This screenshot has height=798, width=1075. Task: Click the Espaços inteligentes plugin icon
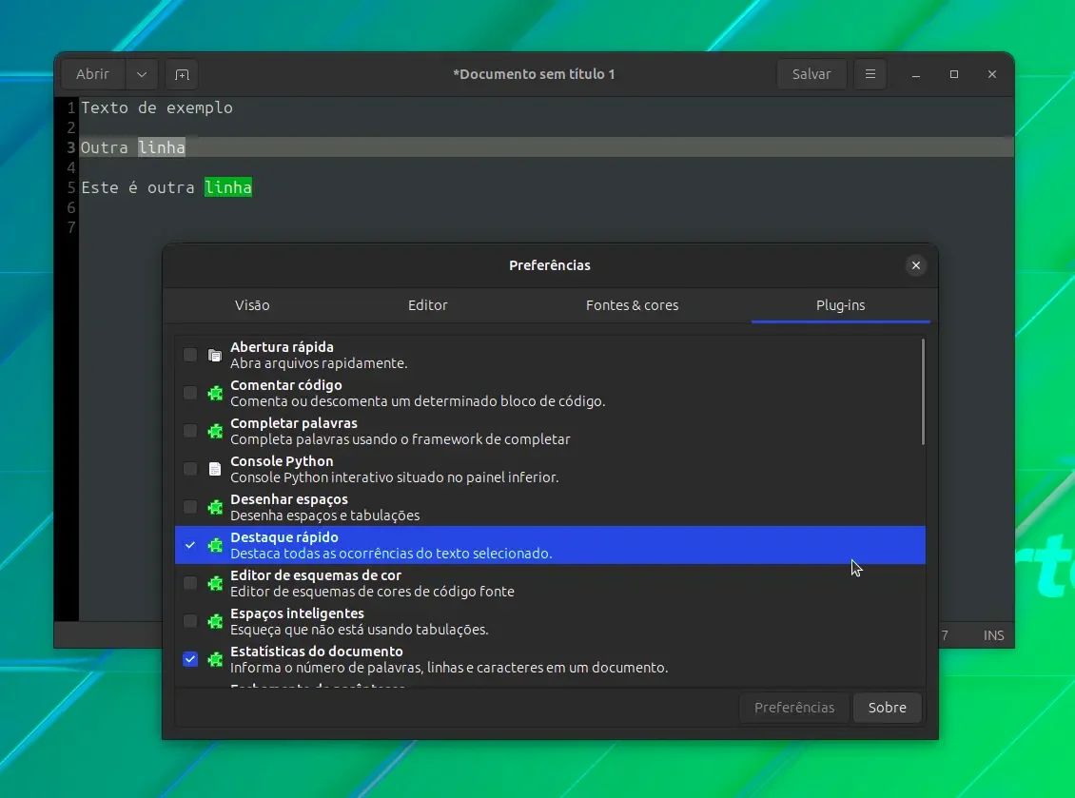pyautogui.click(x=215, y=621)
